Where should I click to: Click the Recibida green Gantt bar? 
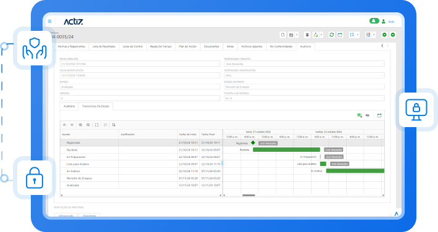[x=286, y=150]
